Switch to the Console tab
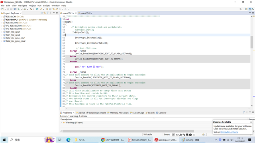Screen dimensions: 255x143 click(161, 113)
